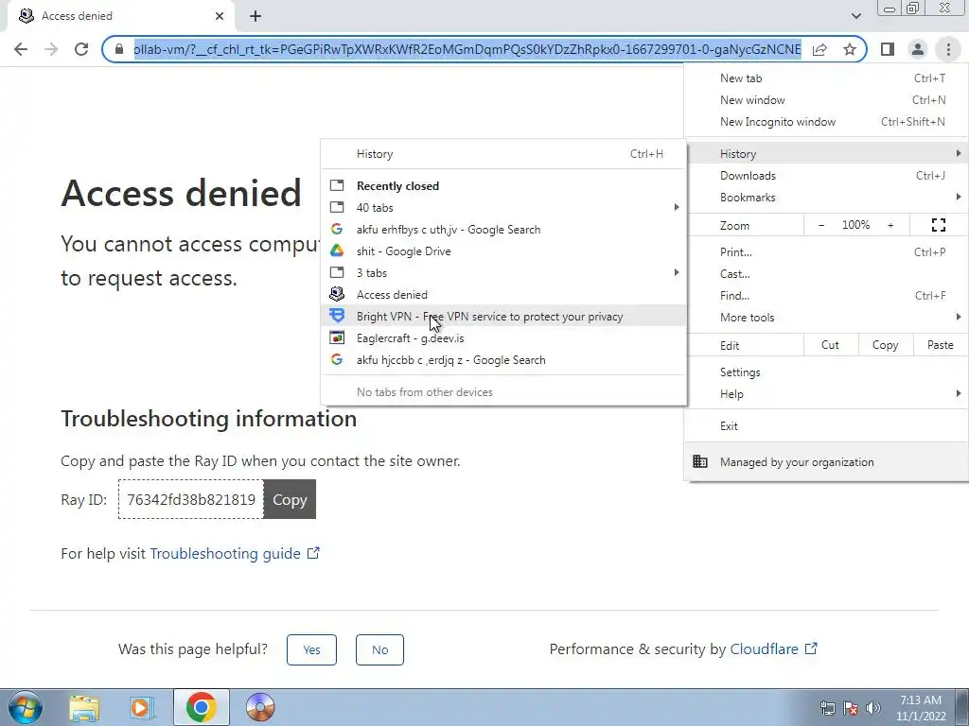The width and height of the screenshot is (969, 726).
Task: Open Windows Media Player taskbar icon
Action: point(140,707)
